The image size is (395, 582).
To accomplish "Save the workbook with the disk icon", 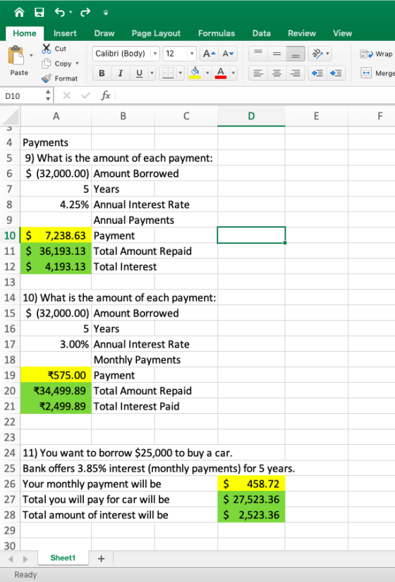I will click(39, 13).
